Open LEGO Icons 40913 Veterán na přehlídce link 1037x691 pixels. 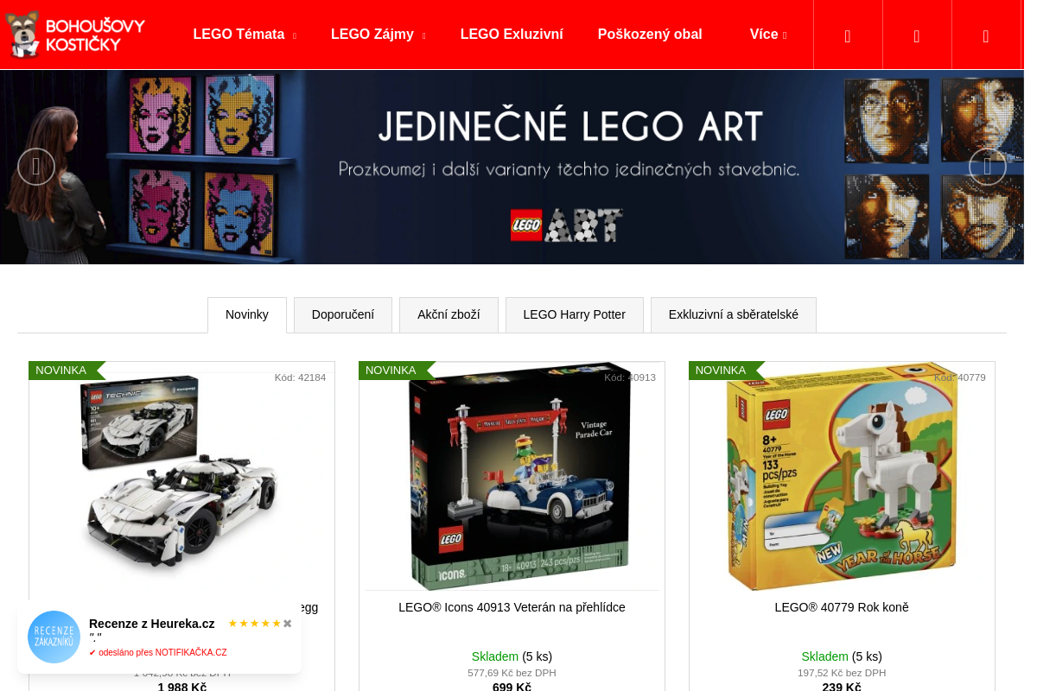click(512, 607)
